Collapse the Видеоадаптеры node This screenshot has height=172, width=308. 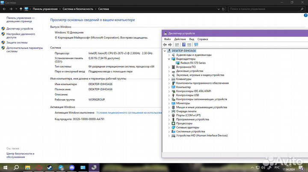point(169,59)
